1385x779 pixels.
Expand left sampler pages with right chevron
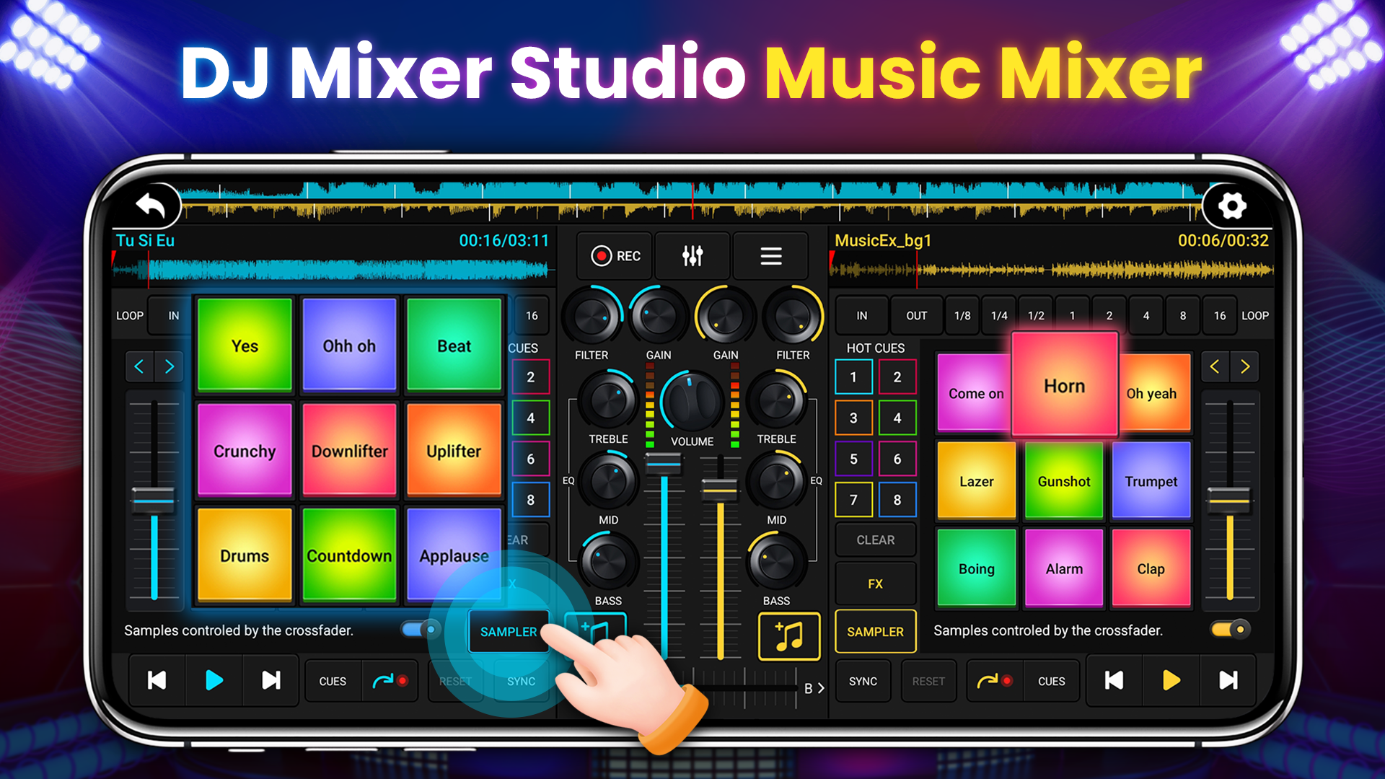(170, 367)
